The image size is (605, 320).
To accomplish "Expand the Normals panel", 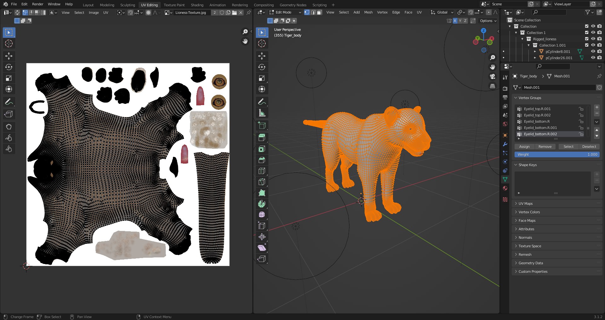I will 525,238.
